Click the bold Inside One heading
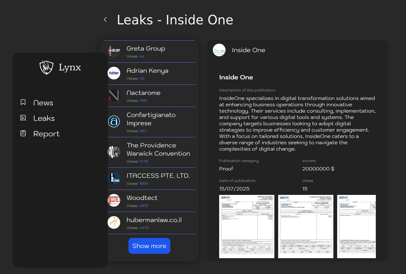The image size is (406, 274). pyautogui.click(x=236, y=77)
